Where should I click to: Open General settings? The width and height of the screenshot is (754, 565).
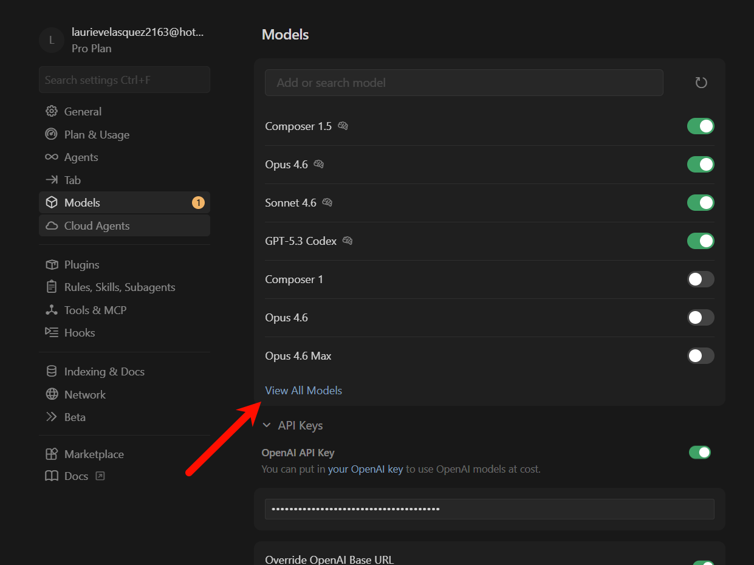[125, 112]
